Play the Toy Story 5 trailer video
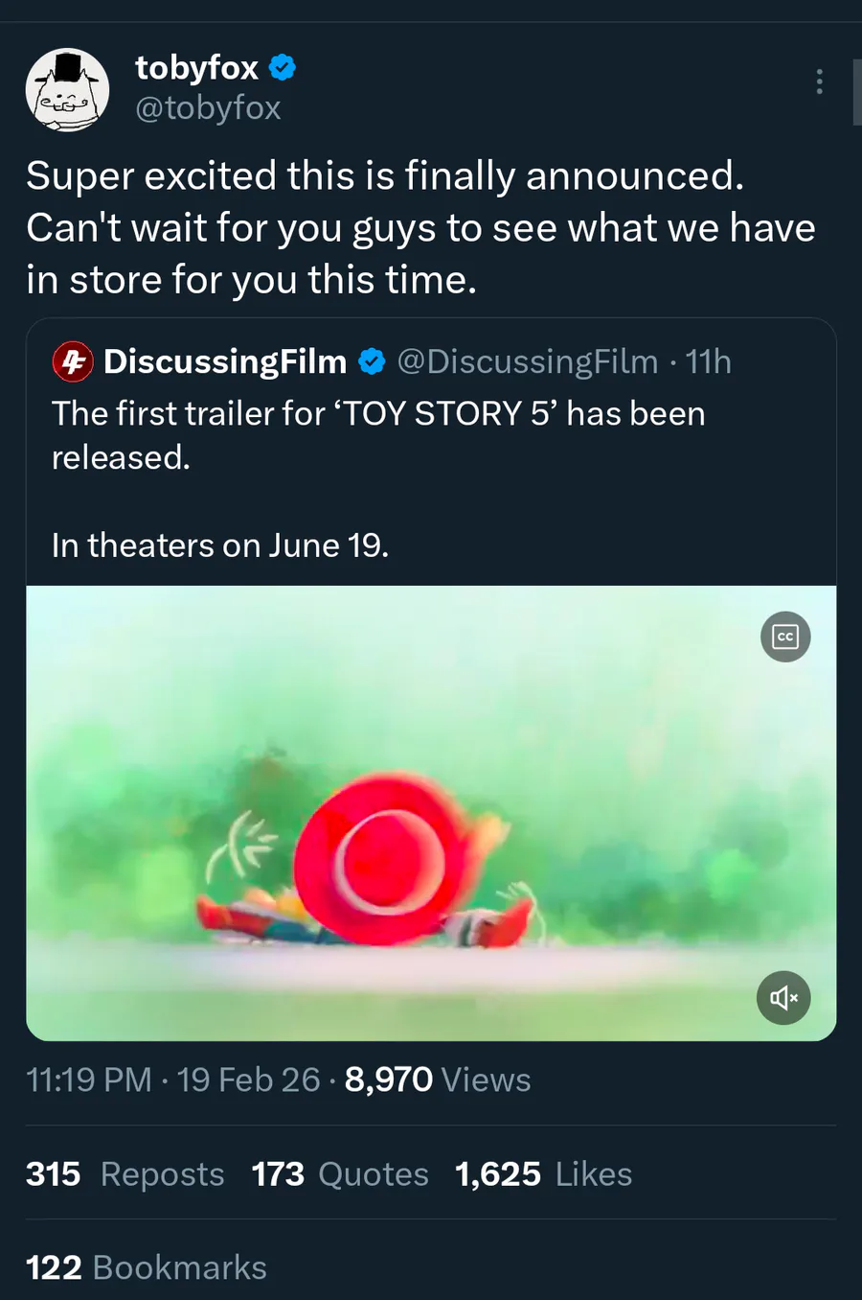The height and width of the screenshot is (1300, 862). coord(431,813)
